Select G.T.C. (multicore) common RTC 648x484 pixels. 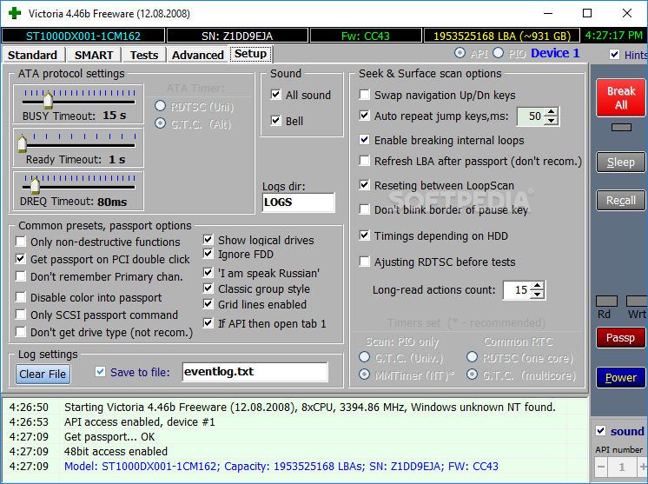pyautogui.click(x=472, y=374)
